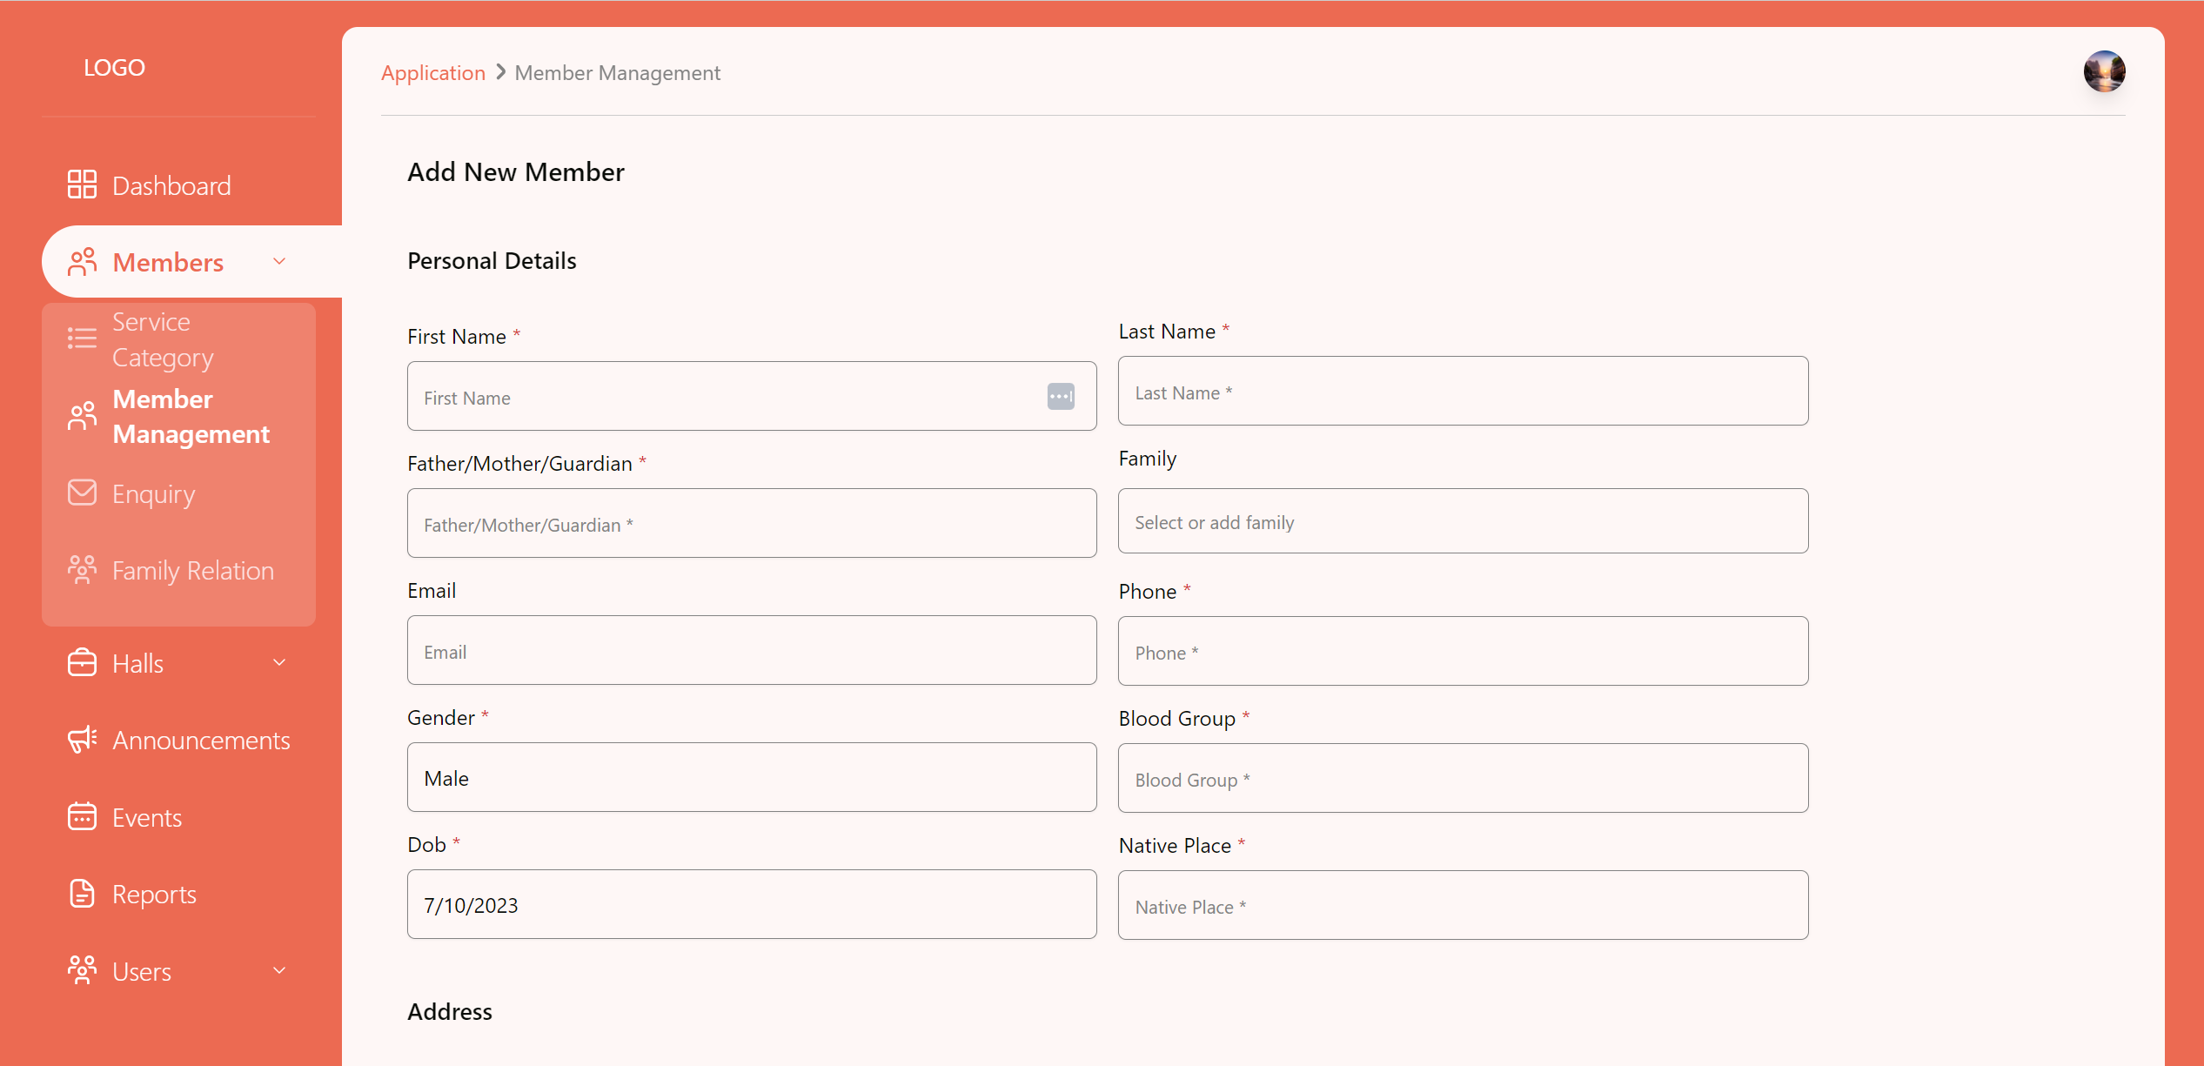Expand the Users submenu chevron
Viewport: 2204px width, 1066px height.
coord(279,970)
